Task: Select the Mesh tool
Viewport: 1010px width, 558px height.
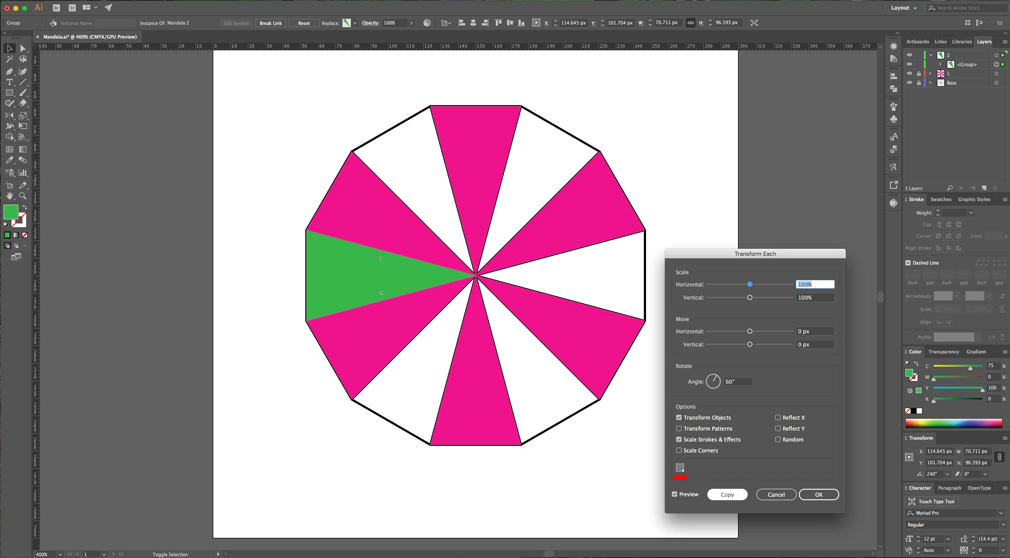Action: (9, 149)
